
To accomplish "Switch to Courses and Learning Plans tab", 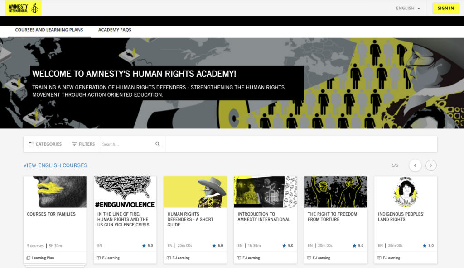I will click(49, 30).
